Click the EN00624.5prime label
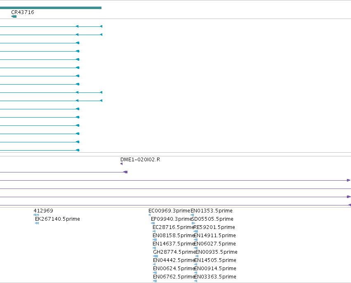This screenshot has width=351, height=283. (174, 269)
